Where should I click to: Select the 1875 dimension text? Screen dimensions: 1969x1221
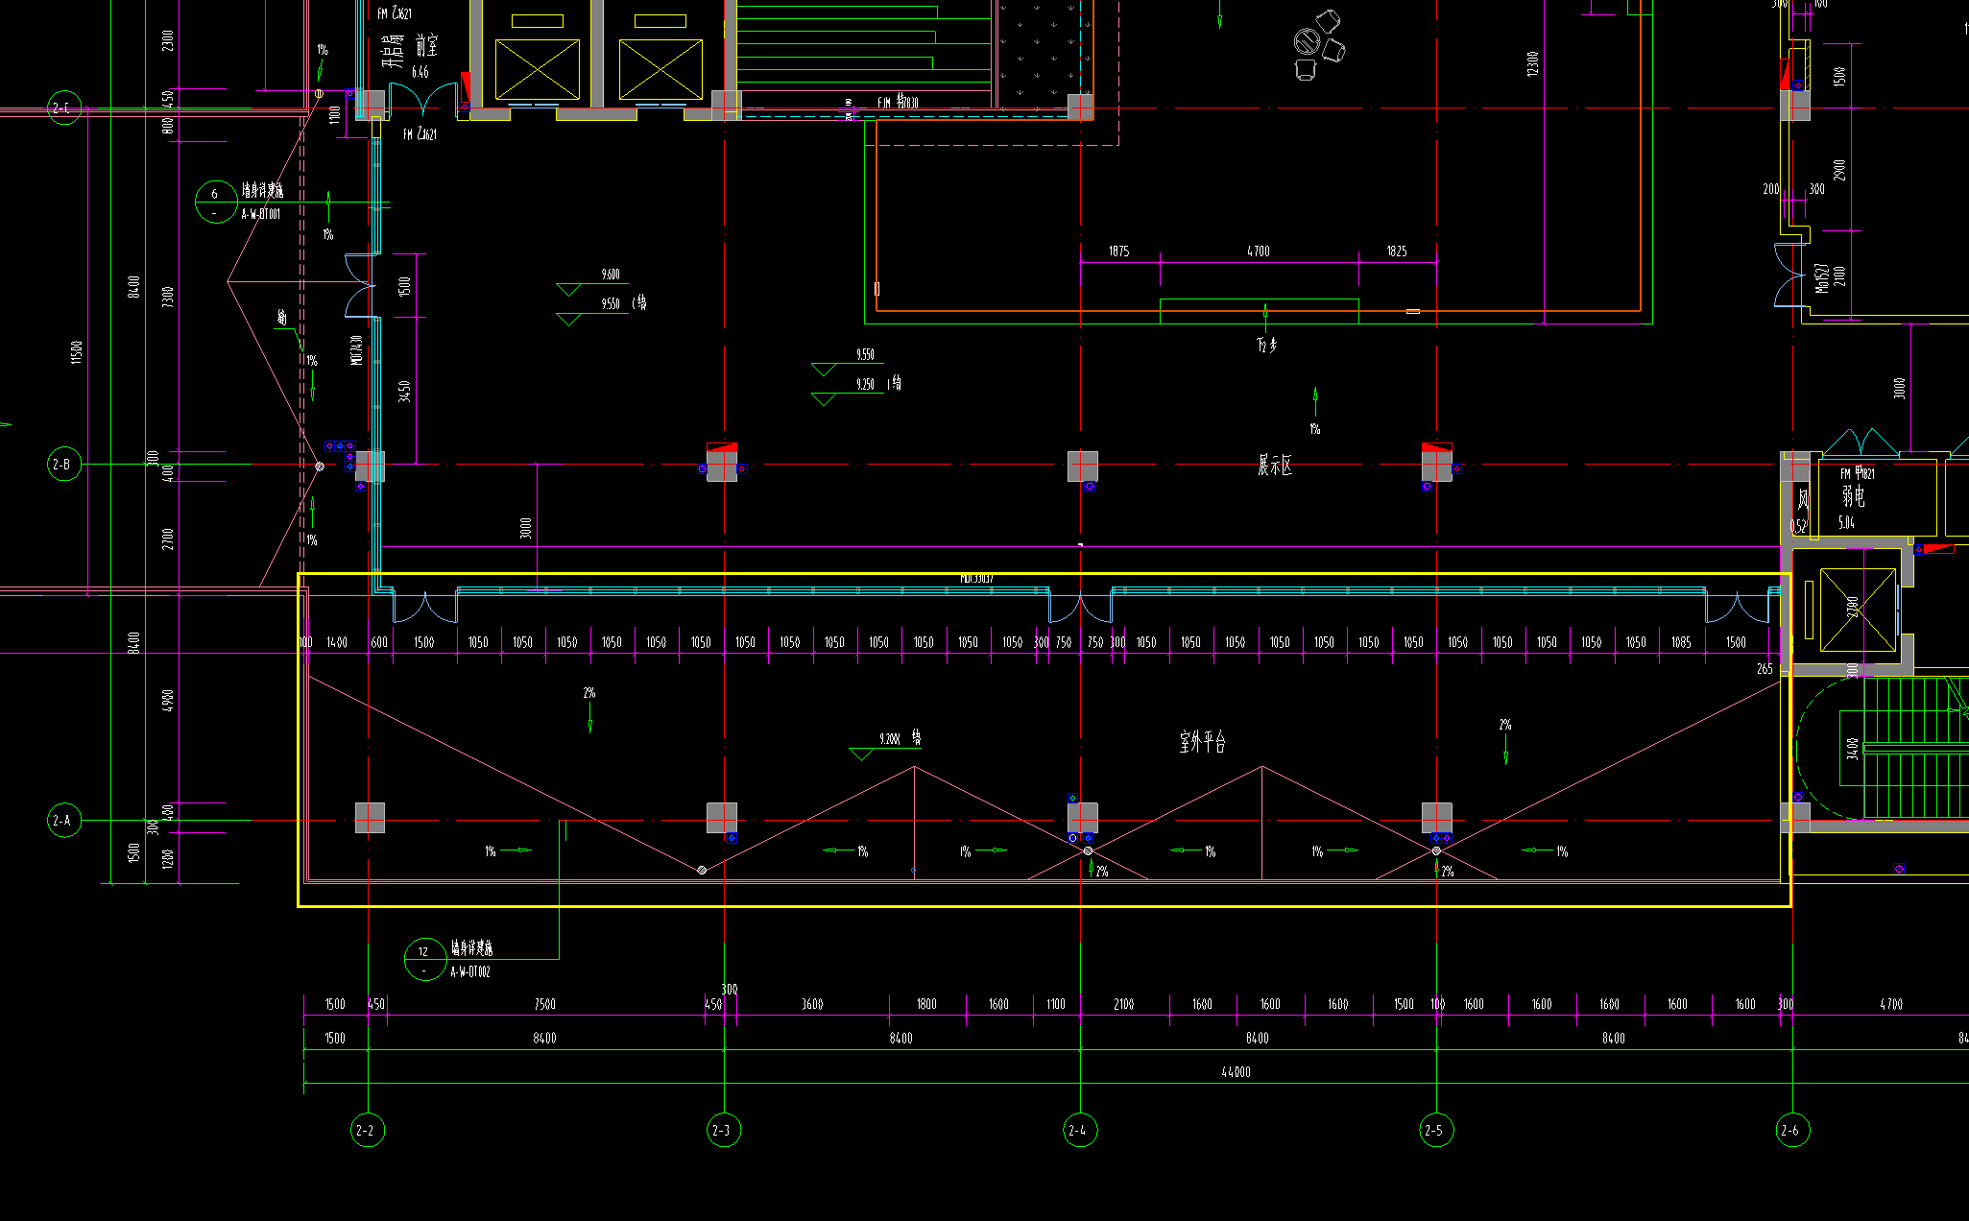[x=1118, y=251]
